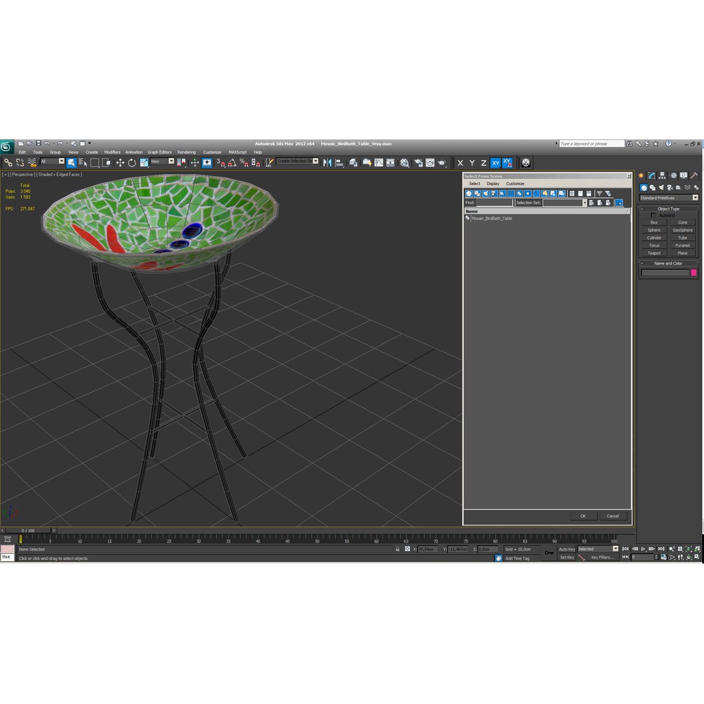Click the Select and Link chain icon
This screenshot has width=704, height=704.
pyautogui.click(x=8, y=163)
